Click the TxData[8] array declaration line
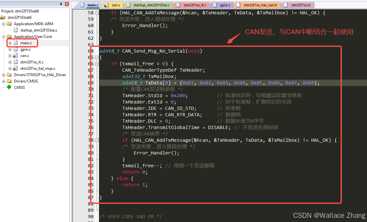 [x=221, y=83]
